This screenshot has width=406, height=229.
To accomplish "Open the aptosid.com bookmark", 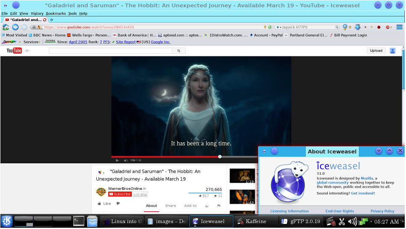I will [x=180, y=35].
